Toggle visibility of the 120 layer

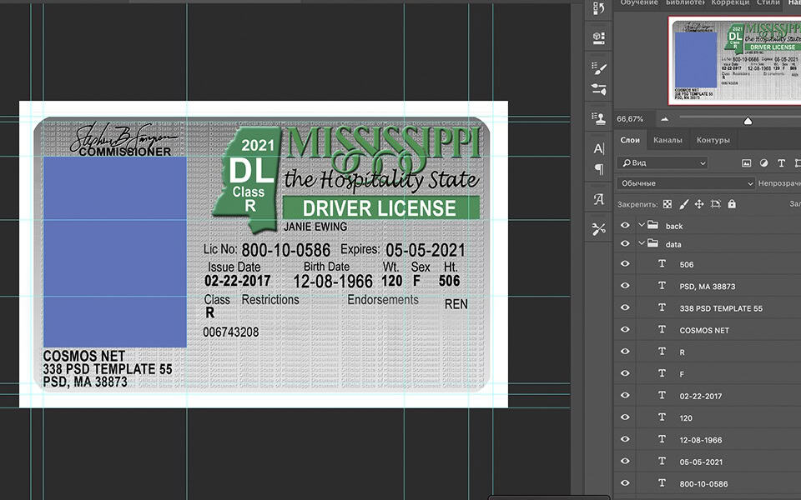tap(625, 417)
